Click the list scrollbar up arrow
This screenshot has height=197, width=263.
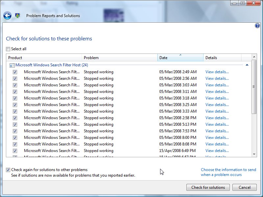pyautogui.click(x=254, y=57)
